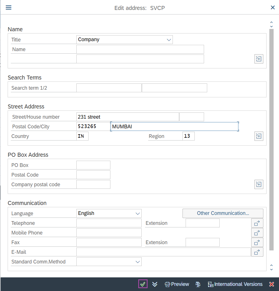Expand Street Address details icon
279x291 pixels.
259,136
